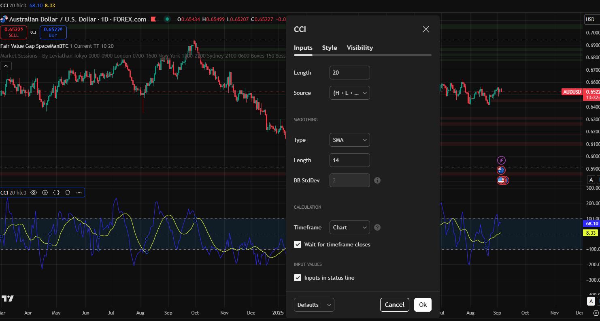Viewport: 600px width, 321px height.
Task: Click the Timeframe help question mark icon
Action: point(377,227)
